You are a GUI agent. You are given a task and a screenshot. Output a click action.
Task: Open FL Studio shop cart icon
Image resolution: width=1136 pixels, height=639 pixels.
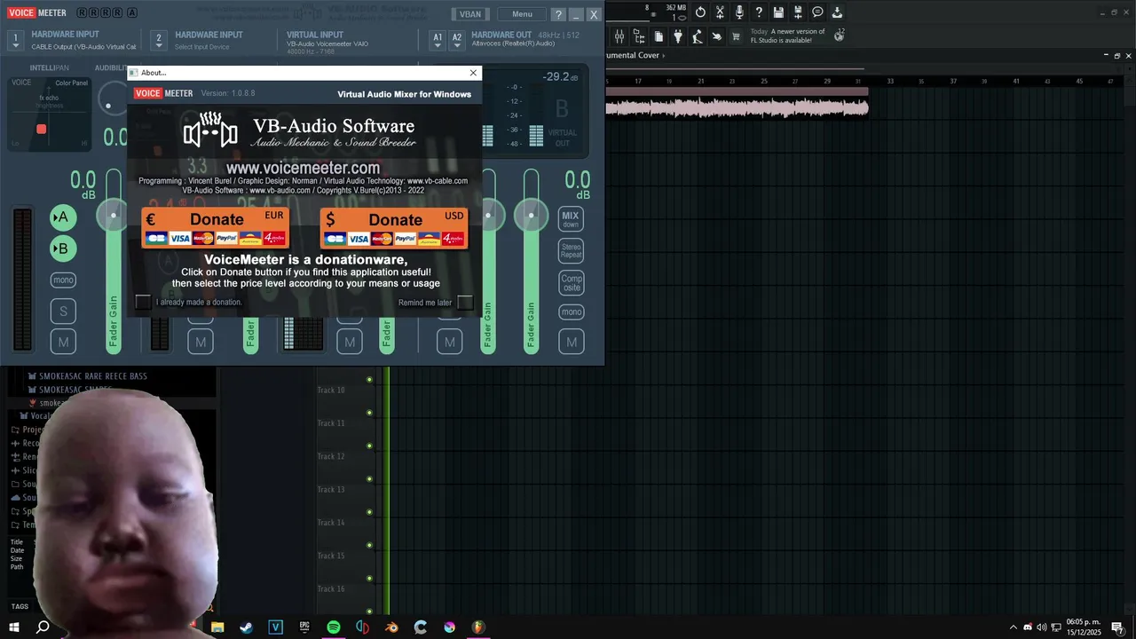pos(736,36)
